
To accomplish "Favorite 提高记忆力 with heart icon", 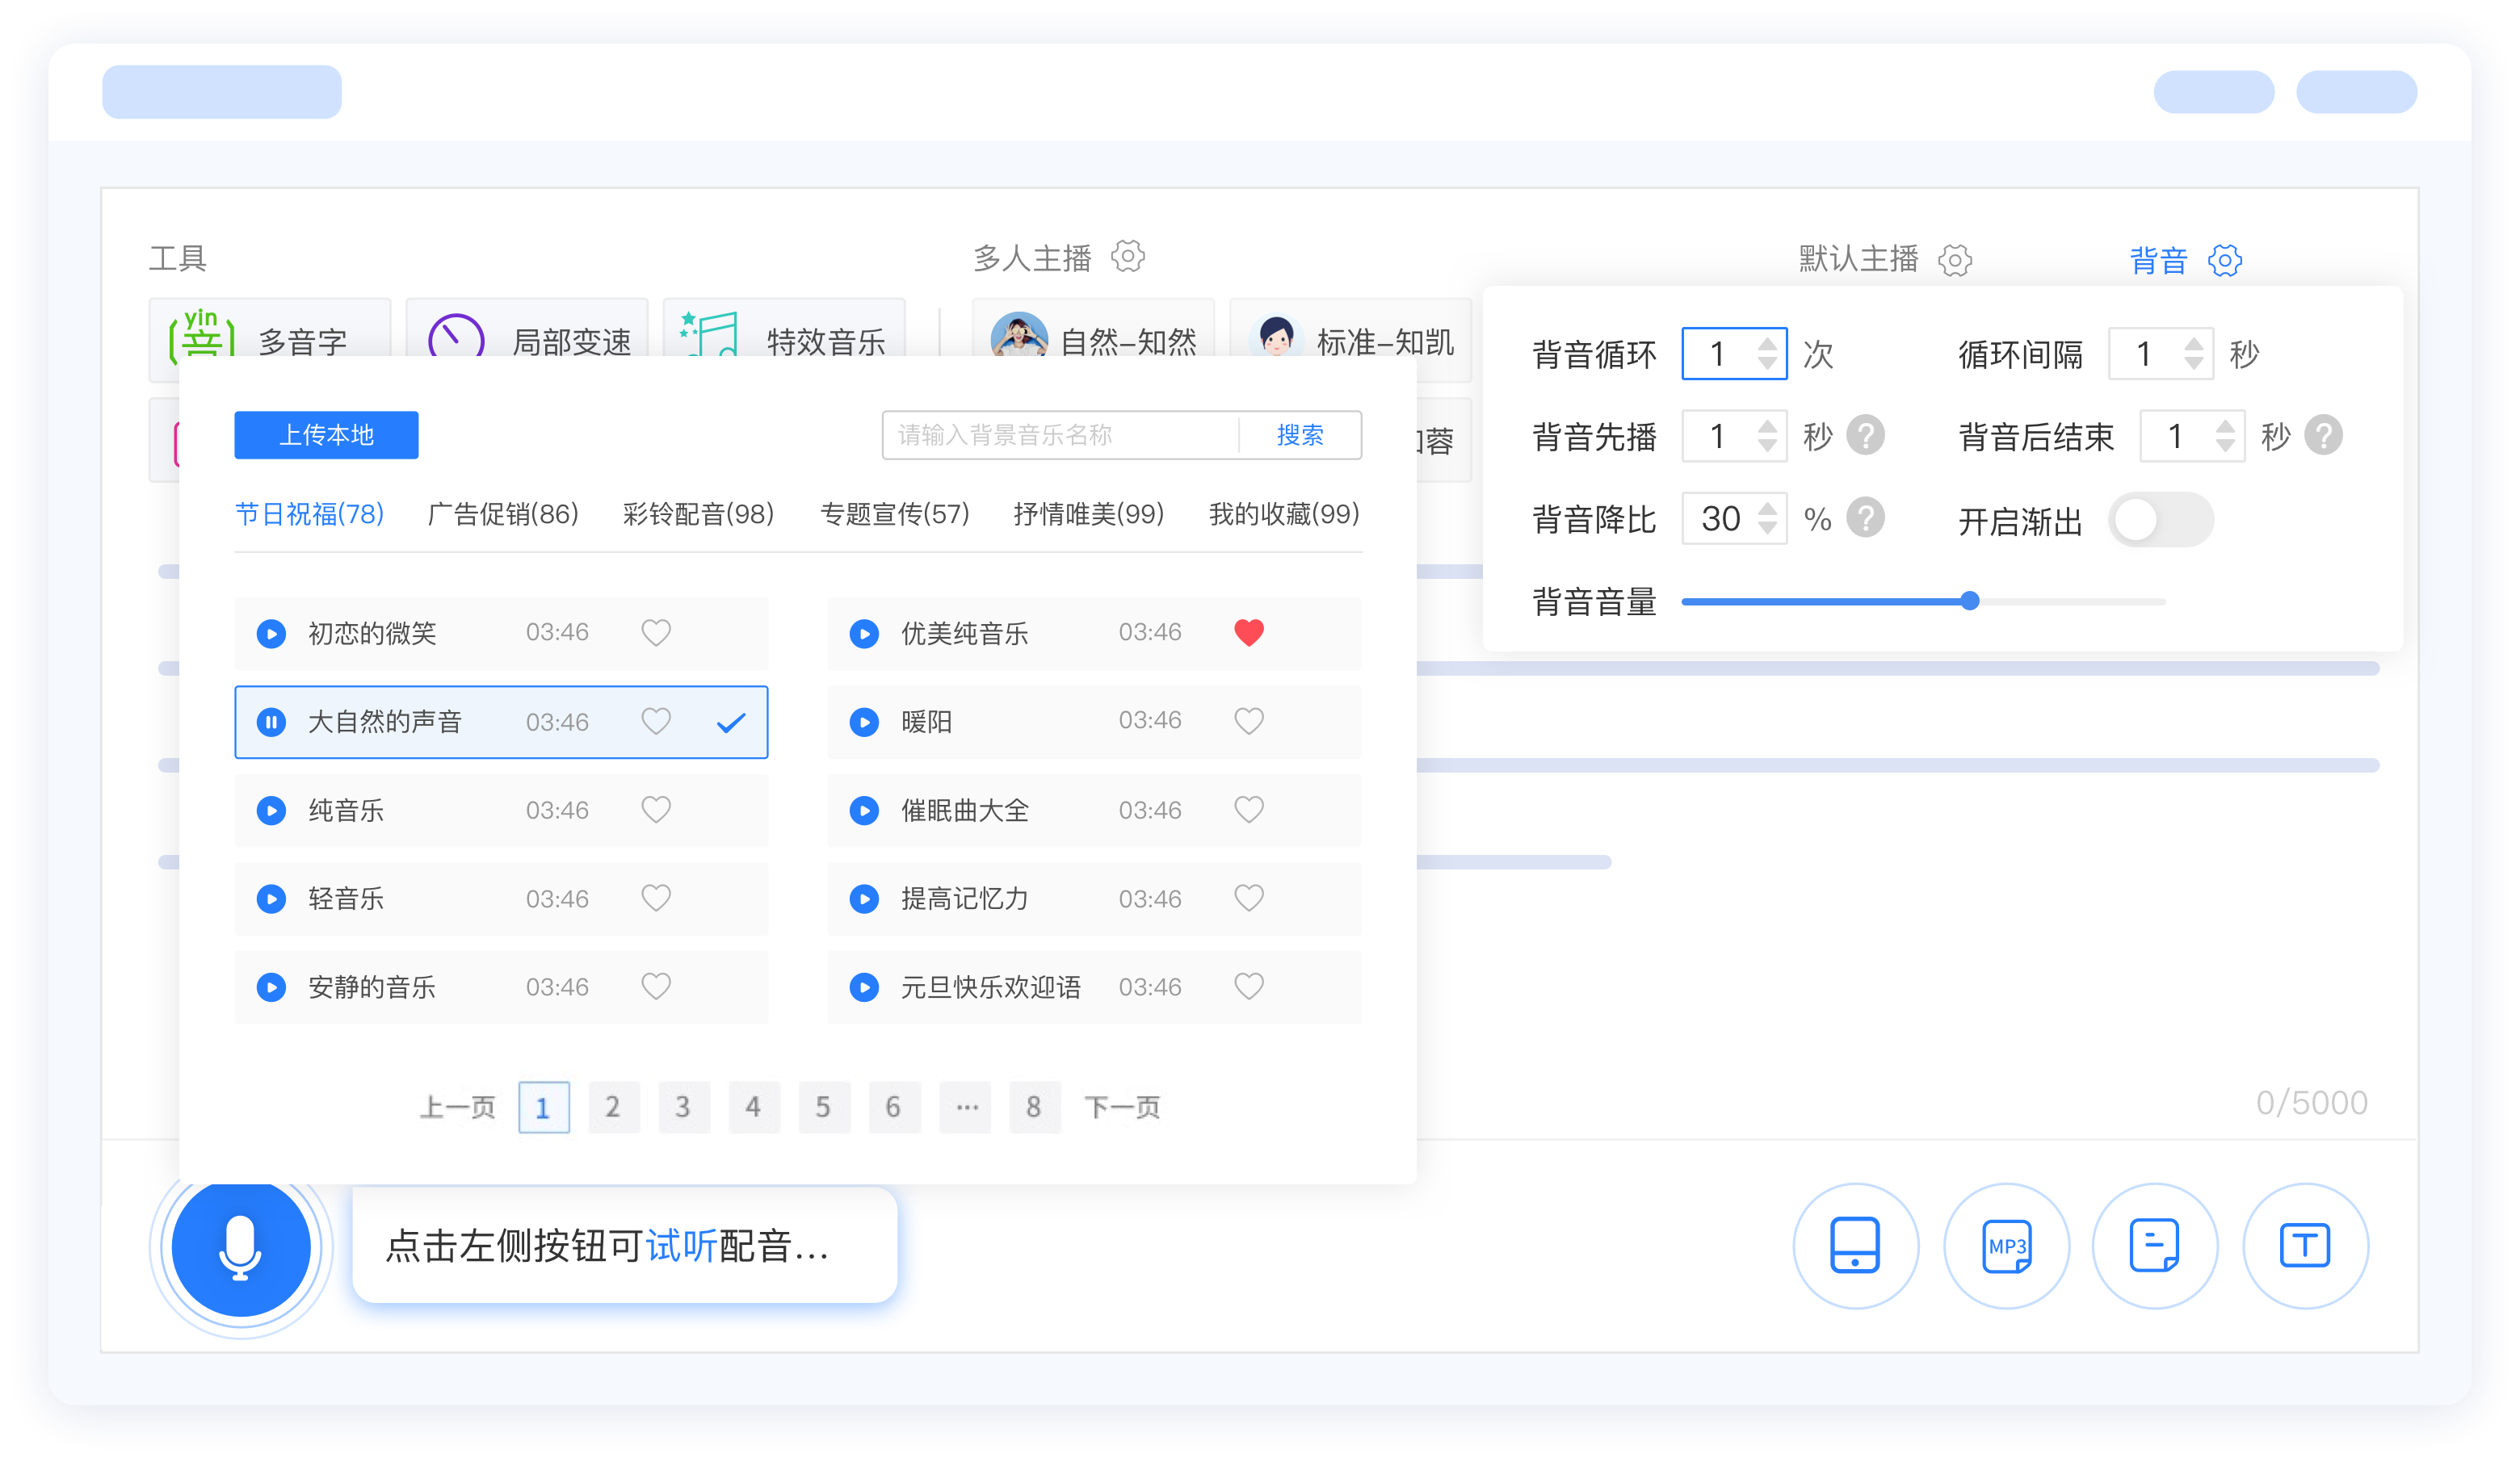I will click(1249, 899).
